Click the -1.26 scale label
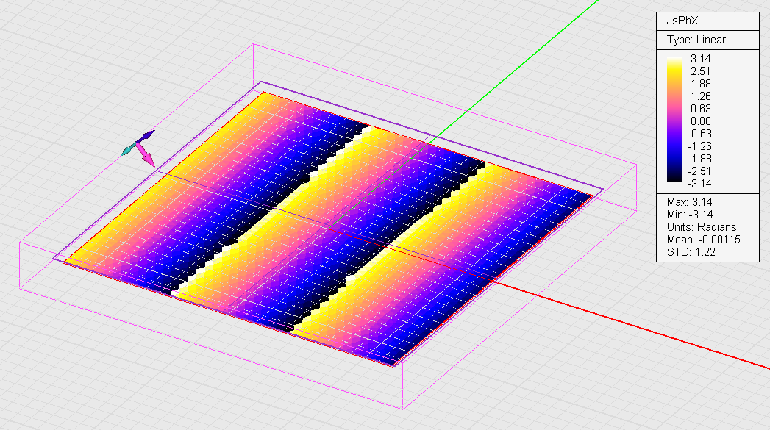The height and width of the screenshot is (430, 770). click(699, 146)
